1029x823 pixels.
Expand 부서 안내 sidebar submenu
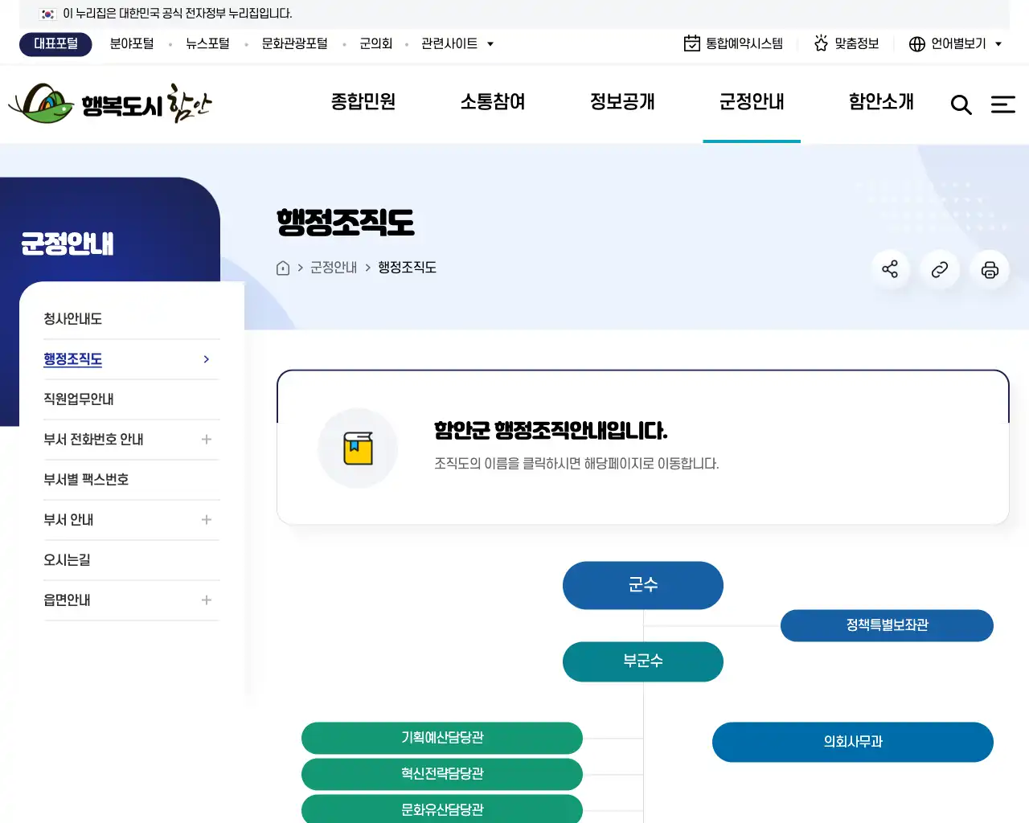click(207, 520)
